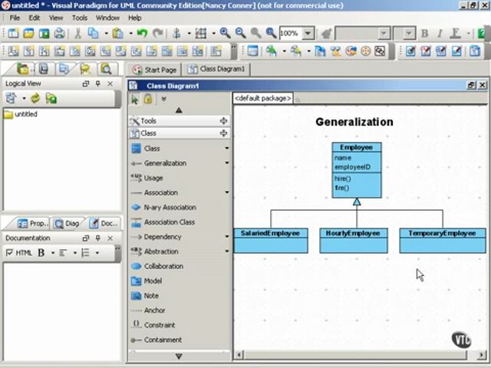Viewport: 491px width, 368px height.
Task: Select the pointer selection tool in palette
Action: click(135, 100)
